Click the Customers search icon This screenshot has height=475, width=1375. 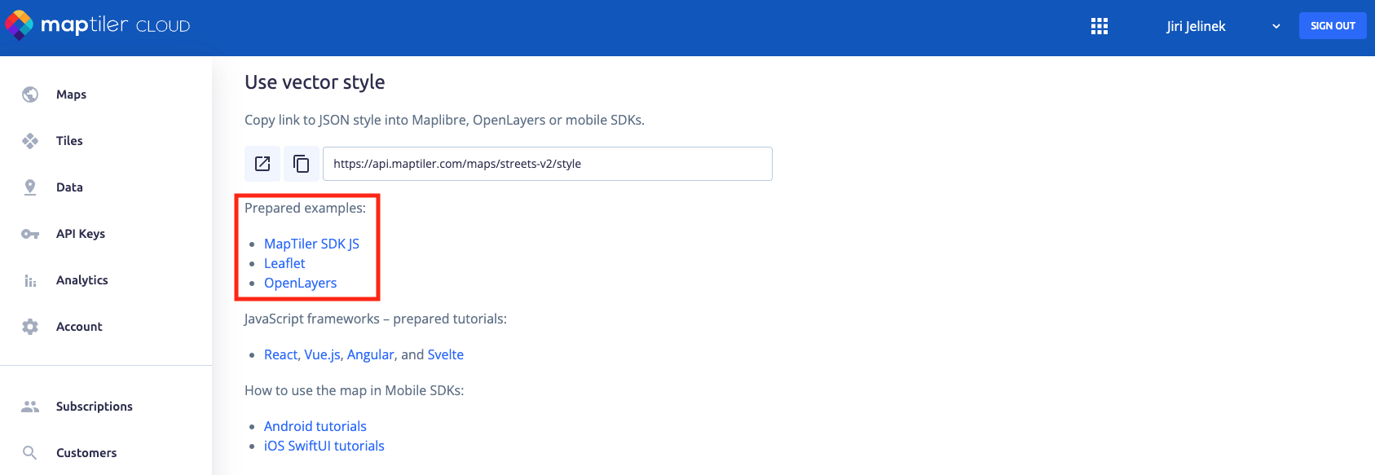click(30, 453)
